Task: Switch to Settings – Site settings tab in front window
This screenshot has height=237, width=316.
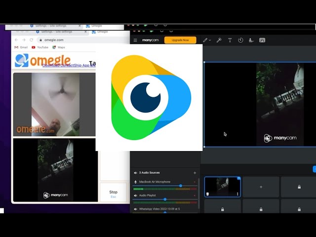Action: (56, 32)
